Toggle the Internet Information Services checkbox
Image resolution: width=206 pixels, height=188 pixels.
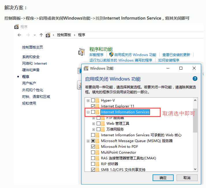coord(93,112)
